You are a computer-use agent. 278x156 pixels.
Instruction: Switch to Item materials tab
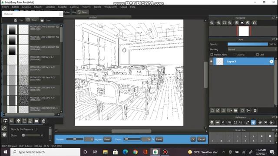click(45, 20)
